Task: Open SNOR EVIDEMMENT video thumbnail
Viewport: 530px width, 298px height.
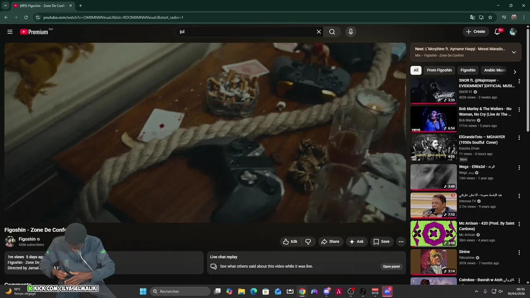Action: point(434,91)
